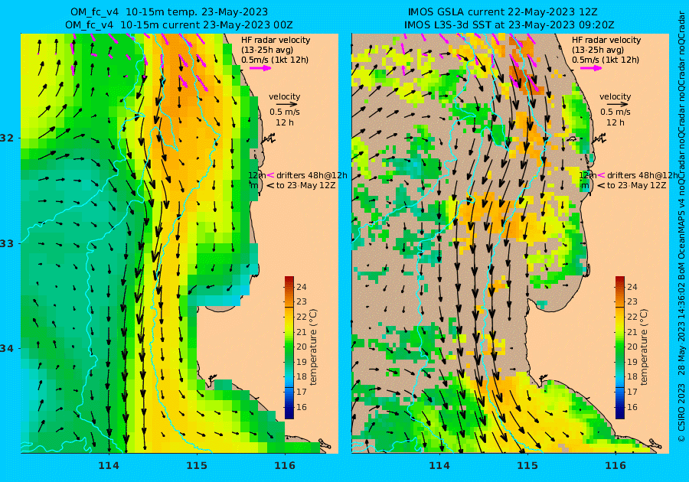Click 'temperature (°C)' label of left colorbar
Screen dimensions: 689x482
(x=313, y=347)
